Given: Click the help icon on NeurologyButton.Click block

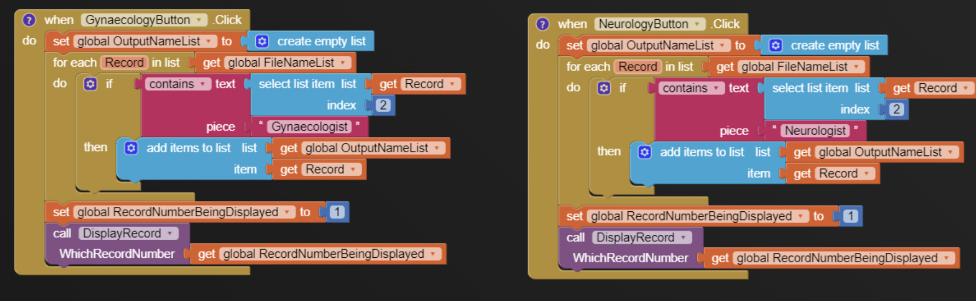Looking at the screenshot, I should pyautogui.click(x=542, y=24).
